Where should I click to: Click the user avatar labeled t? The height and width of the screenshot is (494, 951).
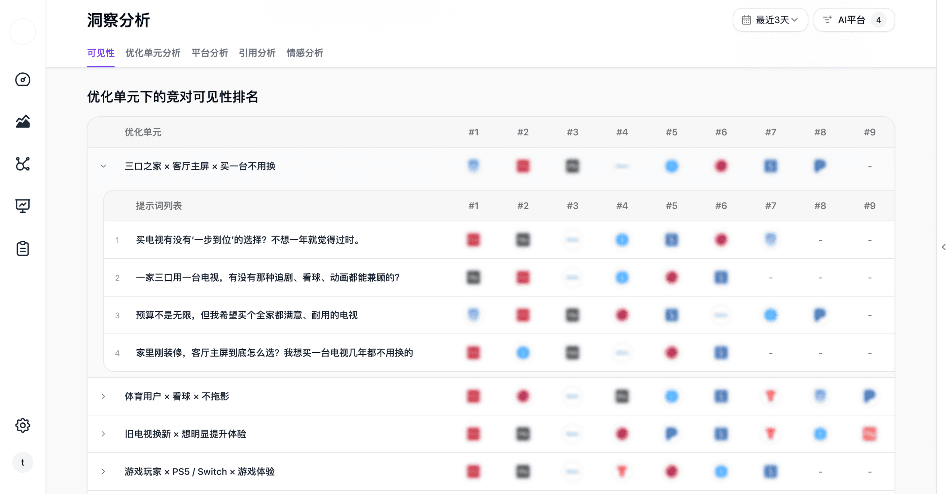pyautogui.click(x=22, y=462)
